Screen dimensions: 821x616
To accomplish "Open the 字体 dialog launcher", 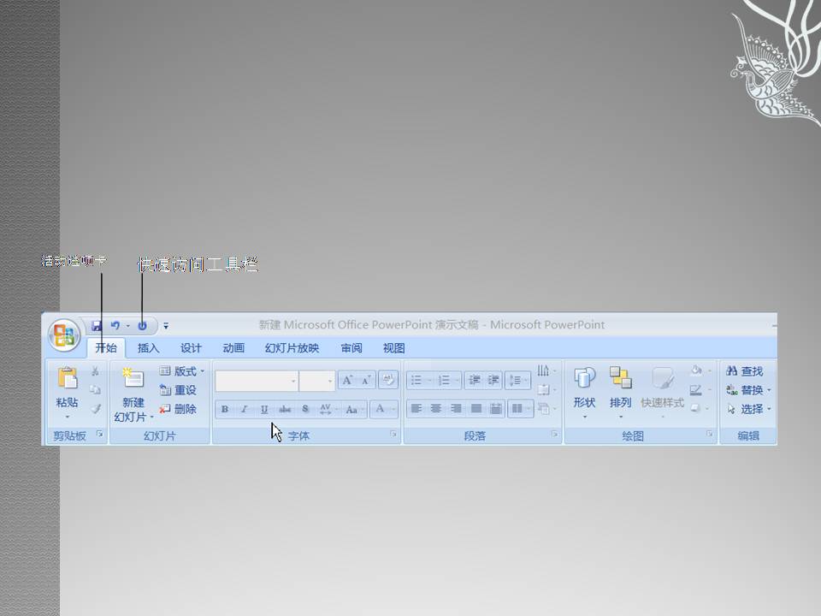I will [x=393, y=435].
